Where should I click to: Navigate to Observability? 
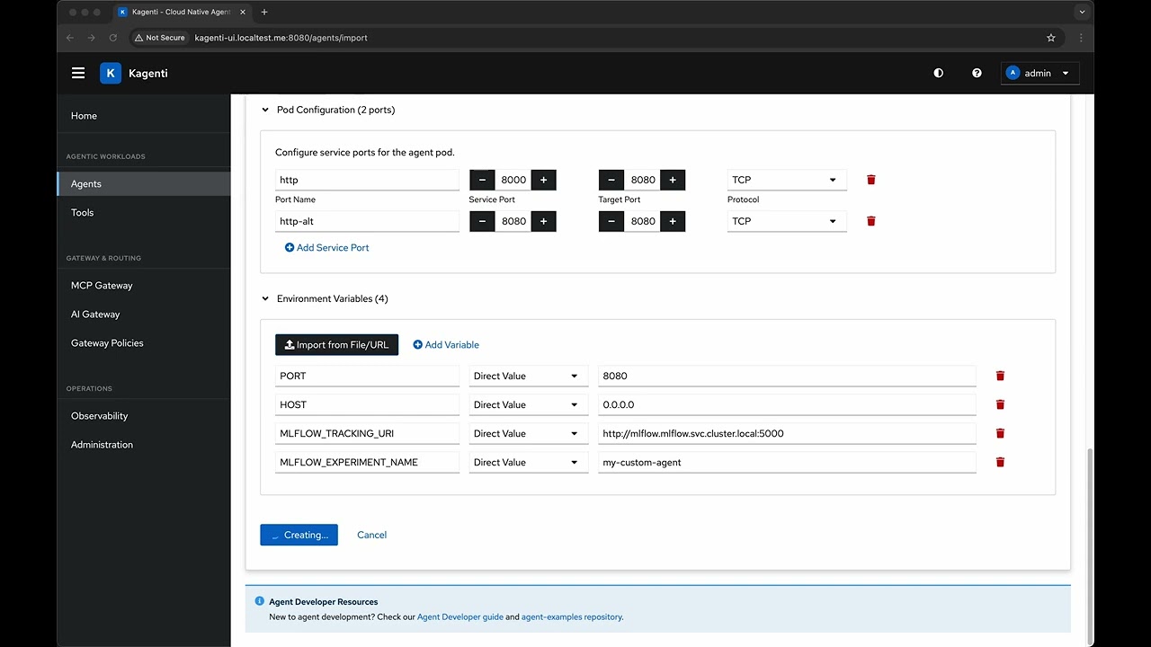click(x=144, y=416)
